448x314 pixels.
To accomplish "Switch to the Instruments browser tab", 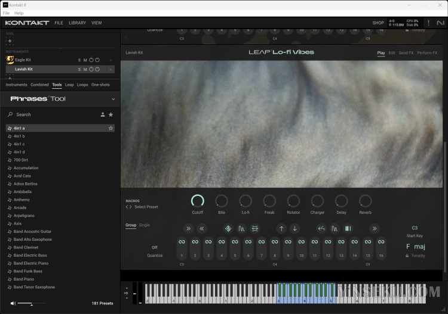I will [x=16, y=85].
